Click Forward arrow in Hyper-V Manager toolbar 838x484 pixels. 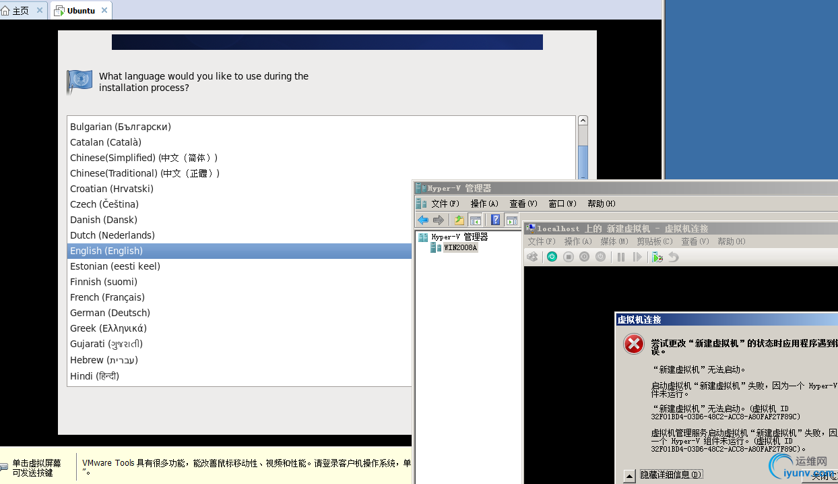[439, 220]
